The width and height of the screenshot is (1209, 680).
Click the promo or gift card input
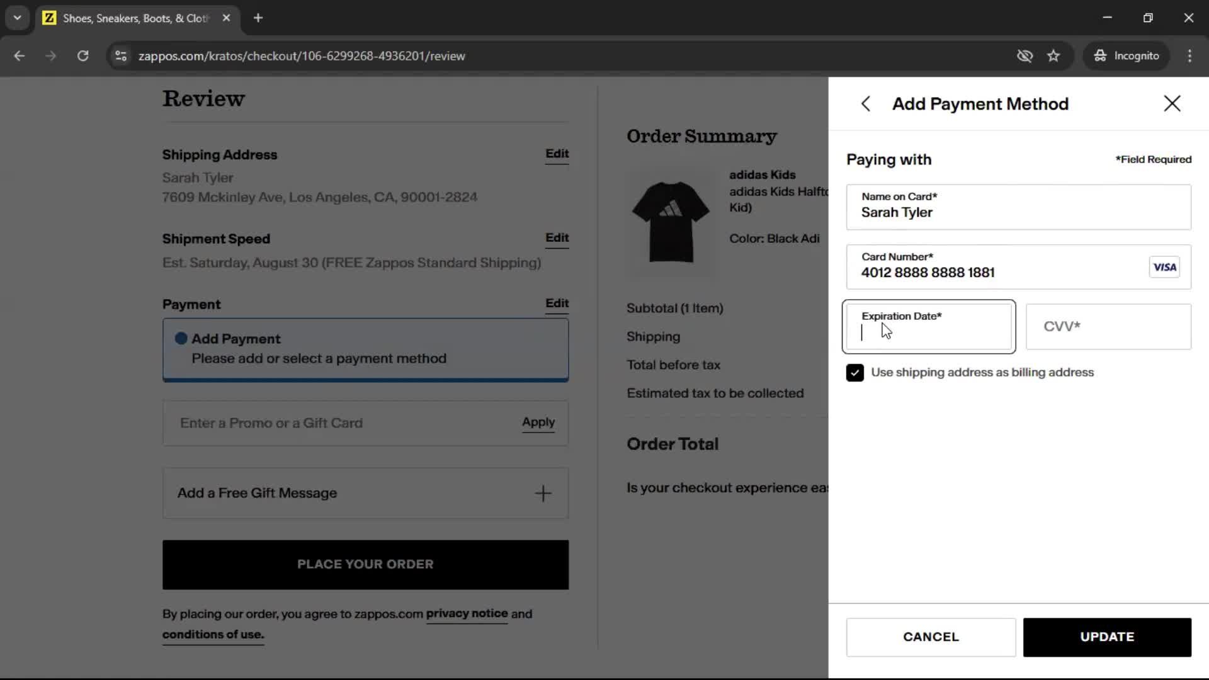coord(343,423)
